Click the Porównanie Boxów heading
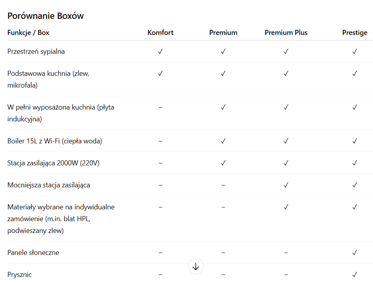 point(46,16)
